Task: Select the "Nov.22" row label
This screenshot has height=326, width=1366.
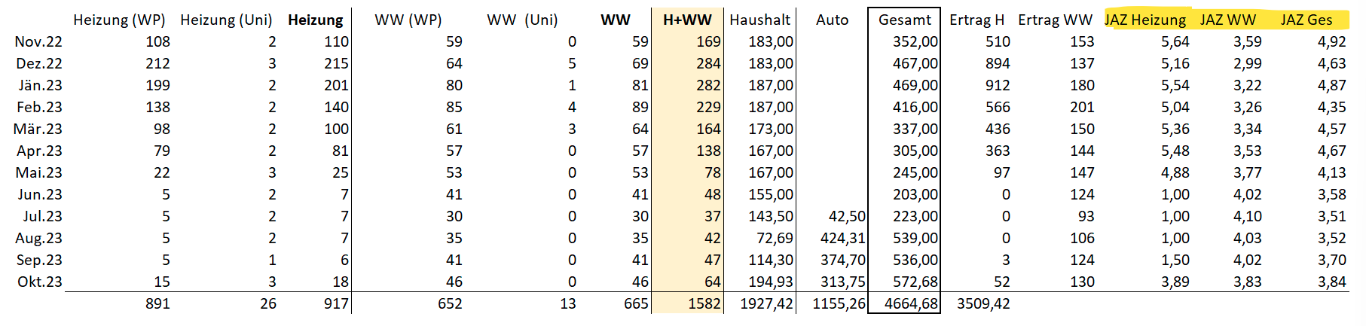Action: [38, 41]
